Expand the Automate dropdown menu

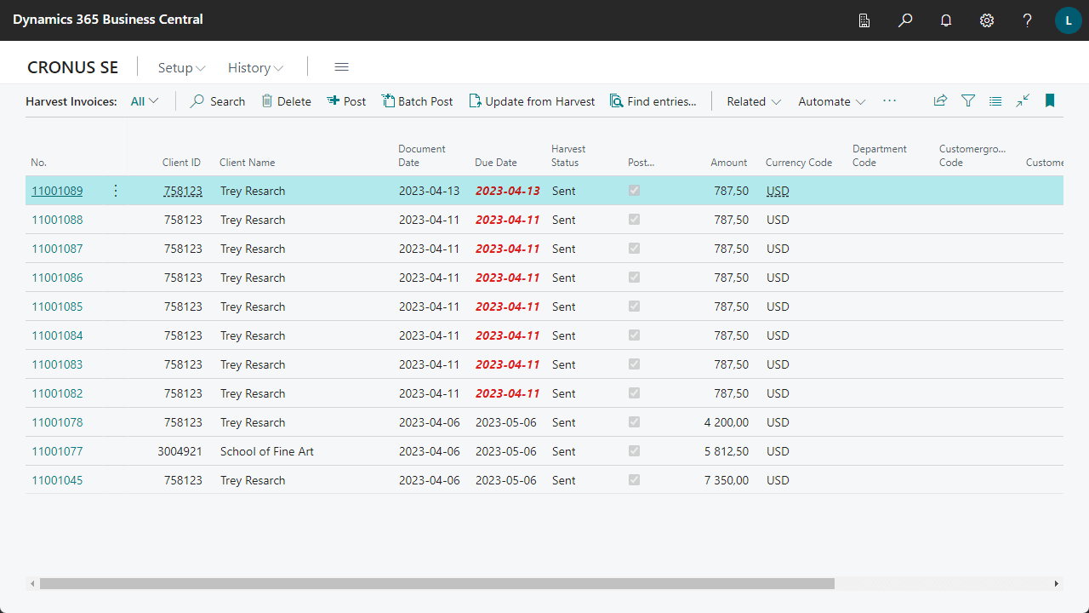[831, 101]
